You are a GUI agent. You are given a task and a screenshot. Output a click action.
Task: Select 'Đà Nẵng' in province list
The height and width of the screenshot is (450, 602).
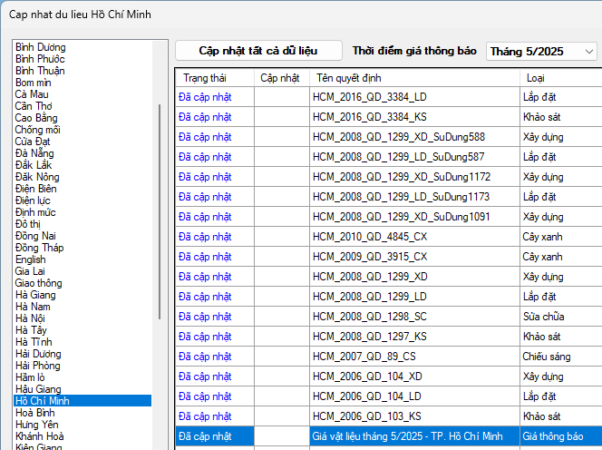(34, 153)
